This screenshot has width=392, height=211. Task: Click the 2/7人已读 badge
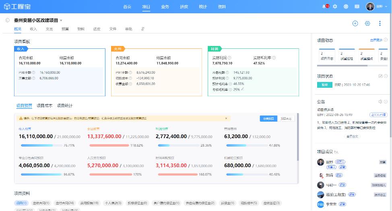pos(378,115)
